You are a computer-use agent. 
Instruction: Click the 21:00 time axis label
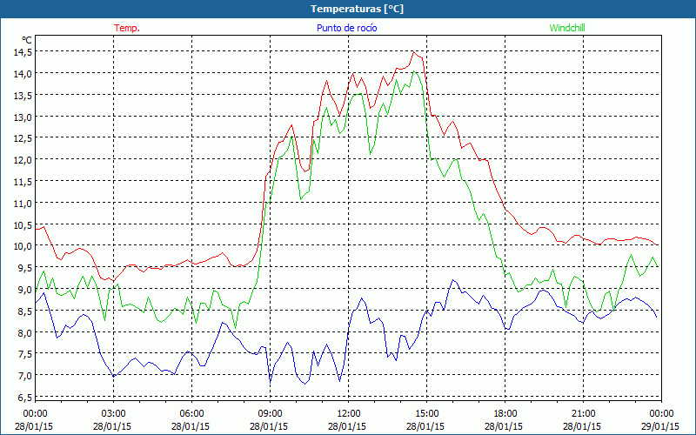tap(583, 414)
